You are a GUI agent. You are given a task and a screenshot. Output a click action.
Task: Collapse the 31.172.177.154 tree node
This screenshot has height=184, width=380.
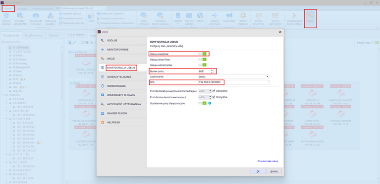tap(6, 119)
